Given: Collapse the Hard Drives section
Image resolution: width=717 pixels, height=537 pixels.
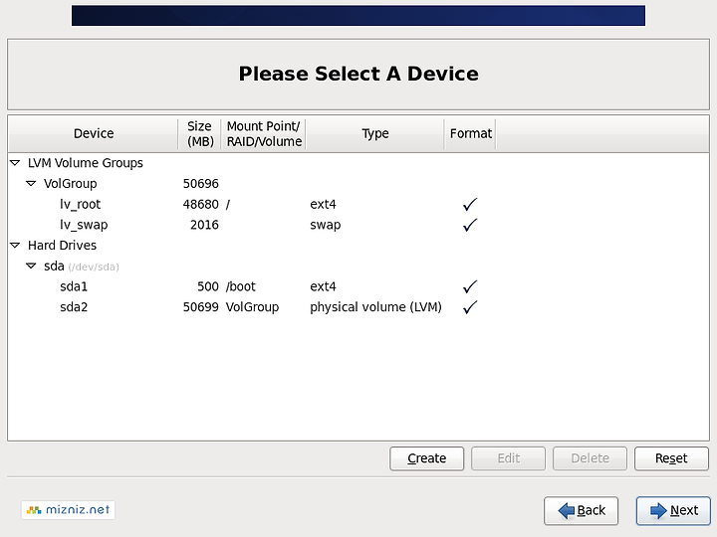Looking at the screenshot, I should tap(15, 246).
